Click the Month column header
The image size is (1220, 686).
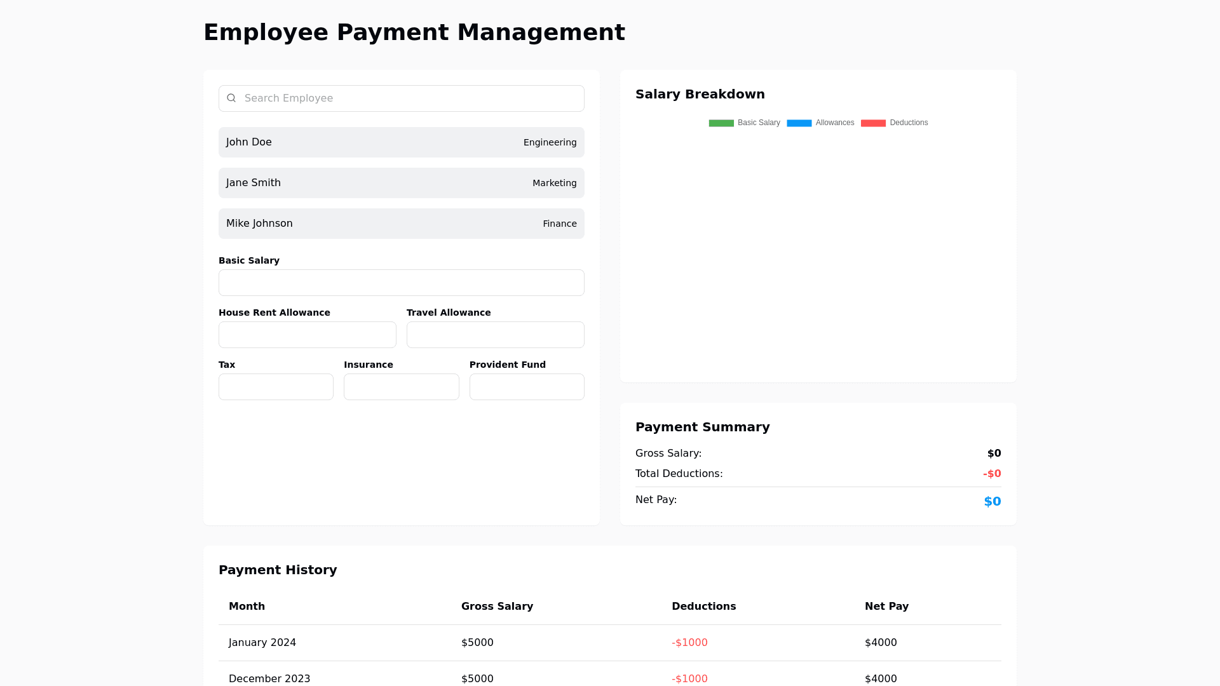point(247,607)
